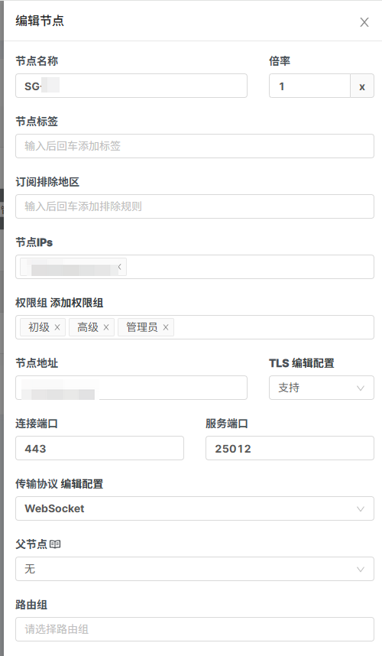Image resolution: width=382 pixels, height=656 pixels.
Task: Open the WebSocket transport protocol dropdown
Action: coord(195,508)
